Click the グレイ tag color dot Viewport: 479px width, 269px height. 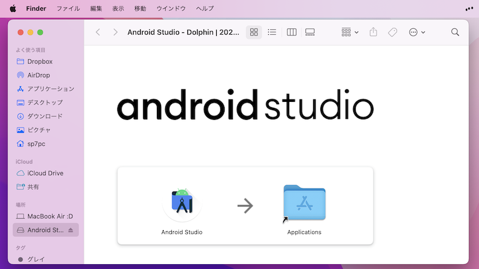[x=20, y=259]
